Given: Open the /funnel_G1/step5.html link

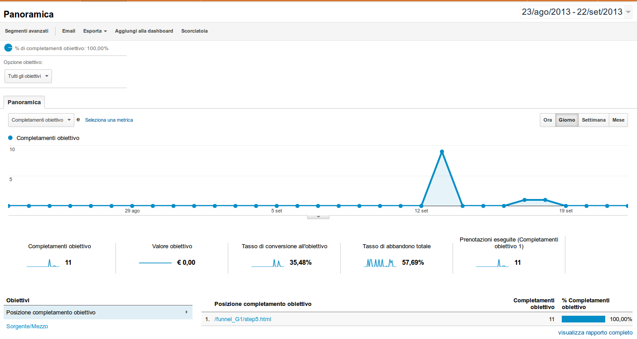Looking at the screenshot, I should (243, 319).
